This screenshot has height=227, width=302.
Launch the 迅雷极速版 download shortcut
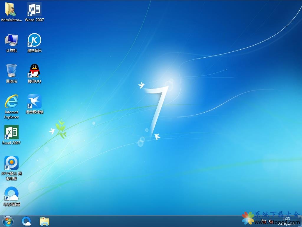point(34,104)
